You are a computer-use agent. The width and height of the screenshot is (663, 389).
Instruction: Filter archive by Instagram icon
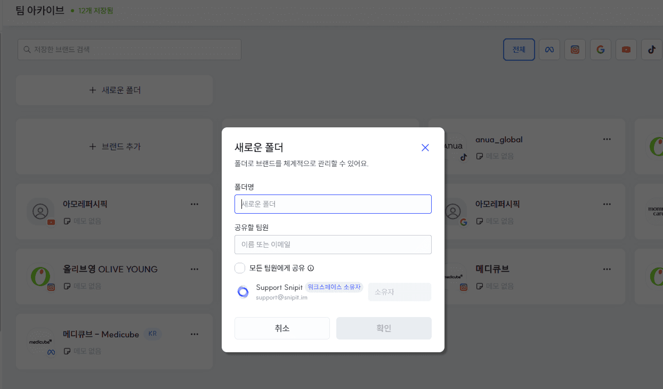(575, 50)
